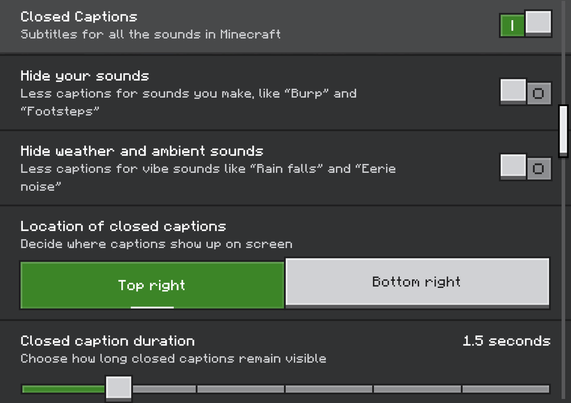Click the Hide your sounds heading
This screenshot has height=403, width=571.
85,76
